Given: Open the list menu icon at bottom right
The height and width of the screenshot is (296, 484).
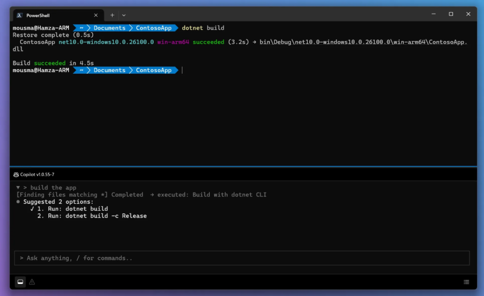Looking at the screenshot, I should click(x=467, y=282).
